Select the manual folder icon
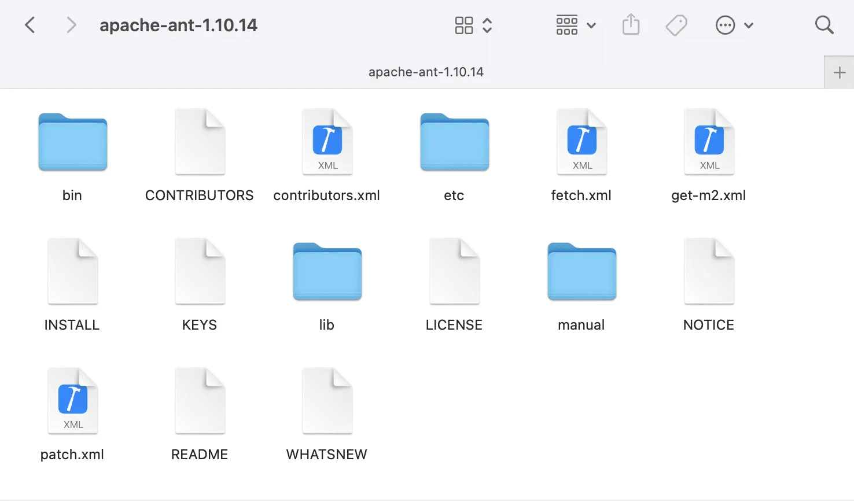The image size is (854, 502). click(581, 272)
